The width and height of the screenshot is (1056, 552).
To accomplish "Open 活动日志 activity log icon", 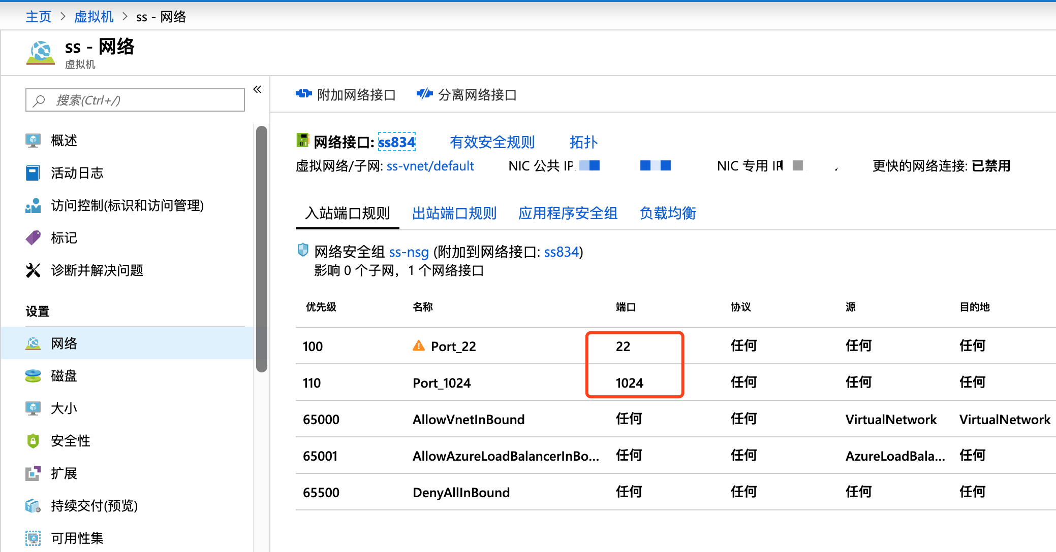I will click(x=33, y=172).
